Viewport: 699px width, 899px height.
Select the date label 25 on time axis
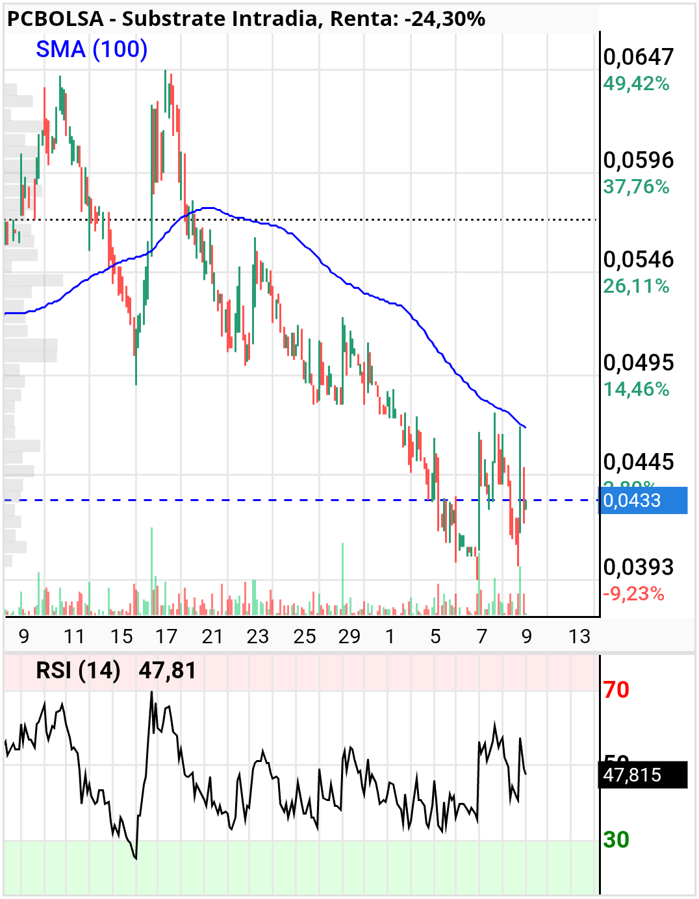point(305,637)
